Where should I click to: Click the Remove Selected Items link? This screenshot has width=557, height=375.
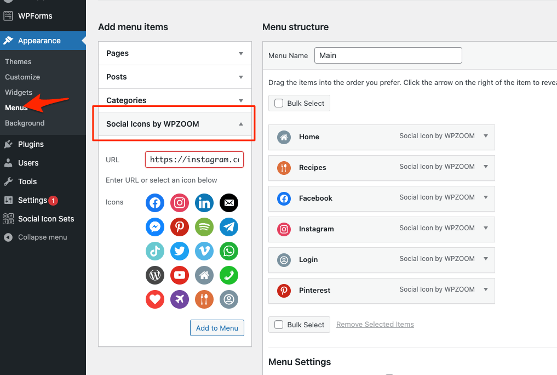point(375,325)
